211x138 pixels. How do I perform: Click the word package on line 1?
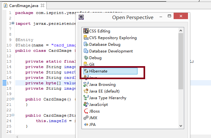pyautogui.click(x=24, y=13)
